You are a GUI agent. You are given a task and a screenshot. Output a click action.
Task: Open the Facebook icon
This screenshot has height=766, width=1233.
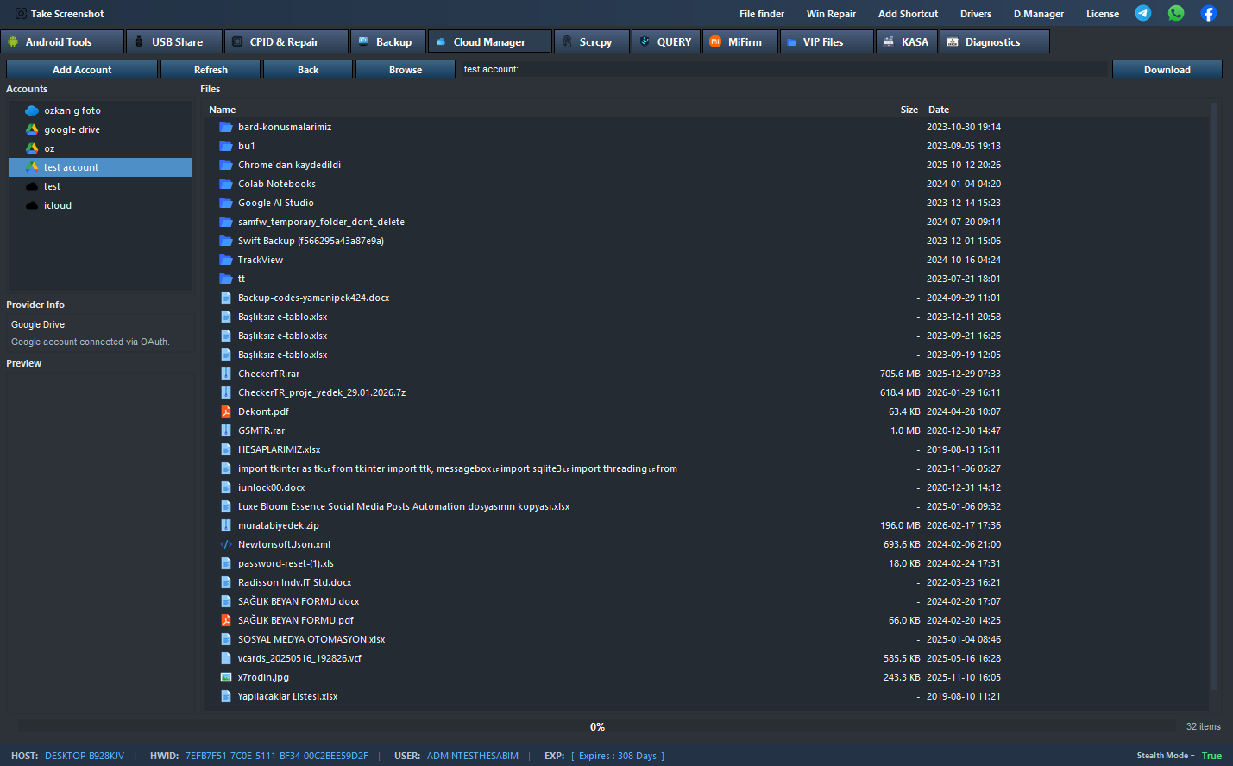(x=1207, y=13)
